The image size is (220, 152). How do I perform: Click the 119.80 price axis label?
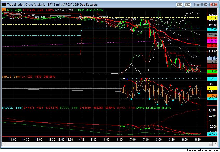point(213,51)
